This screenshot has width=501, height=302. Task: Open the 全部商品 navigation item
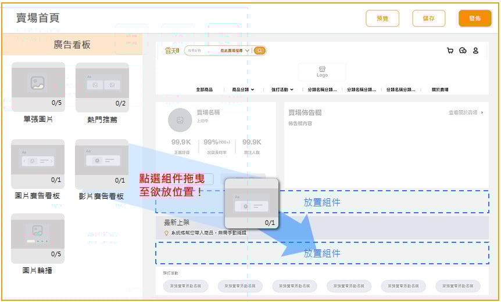coord(204,90)
